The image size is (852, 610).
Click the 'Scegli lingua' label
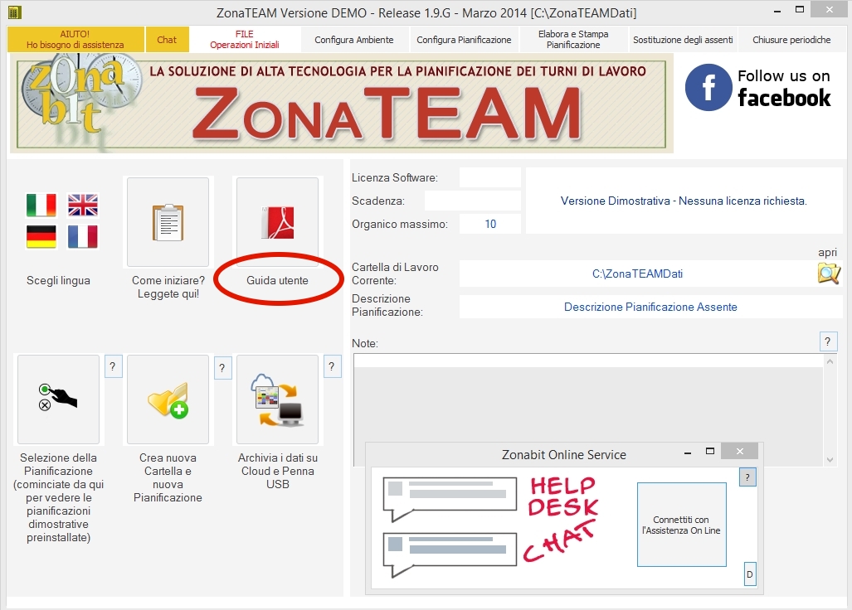point(59,281)
